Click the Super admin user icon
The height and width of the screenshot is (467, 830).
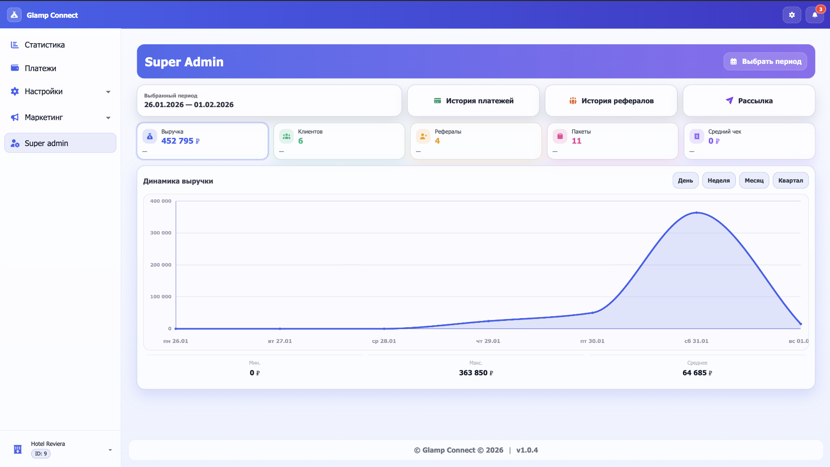14,143
